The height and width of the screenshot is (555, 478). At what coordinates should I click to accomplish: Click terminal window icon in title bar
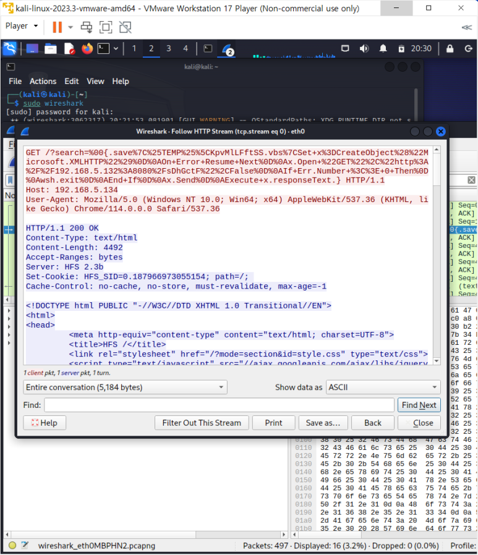[11, 67]
